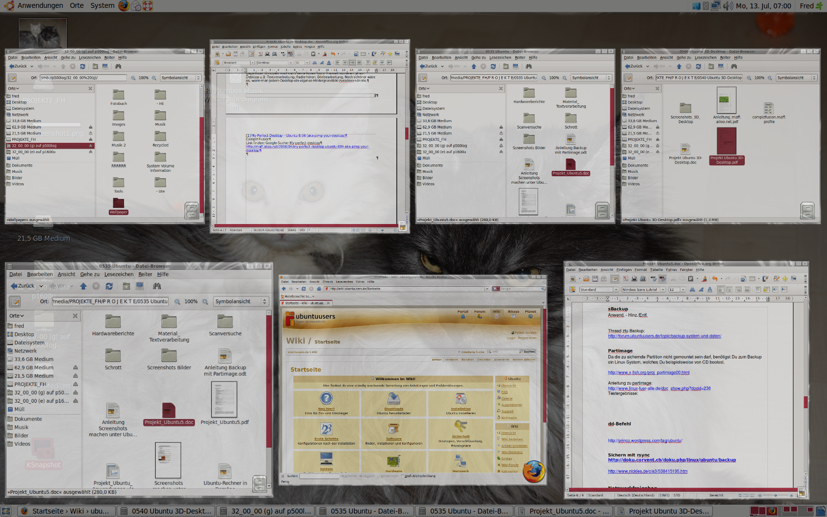Click forum.ubuntuusers.de backup link in Writer document
This screenshot has width=827, height=517.
664,336
